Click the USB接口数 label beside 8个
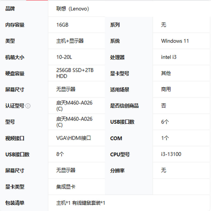Image resolution: width=211 pixels, height=211 pixels. click(17, 154)
